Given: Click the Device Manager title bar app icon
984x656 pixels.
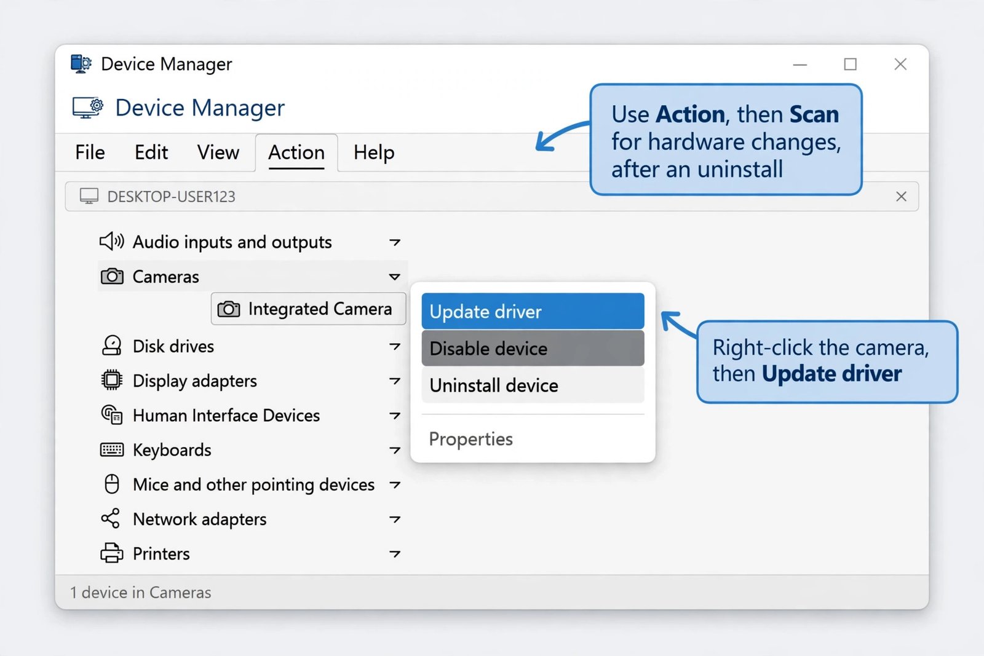Looking at the screenshot, I should [x=81, y=63].
